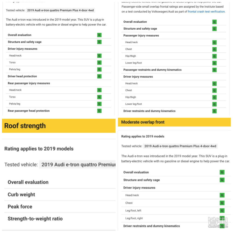Screen dimensions: 233x233
Task: Click the tested vehicle box in side test
Action: click(x=61, y=11)
